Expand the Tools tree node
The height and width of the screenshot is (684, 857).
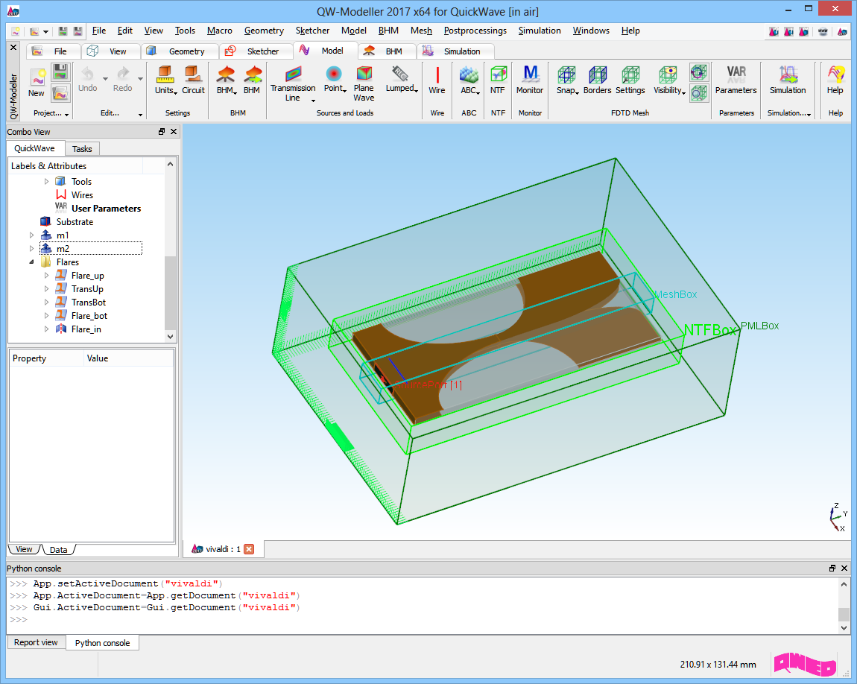(x=46, y=181)
